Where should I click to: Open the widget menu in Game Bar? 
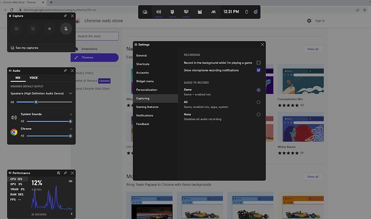(145, 12)
